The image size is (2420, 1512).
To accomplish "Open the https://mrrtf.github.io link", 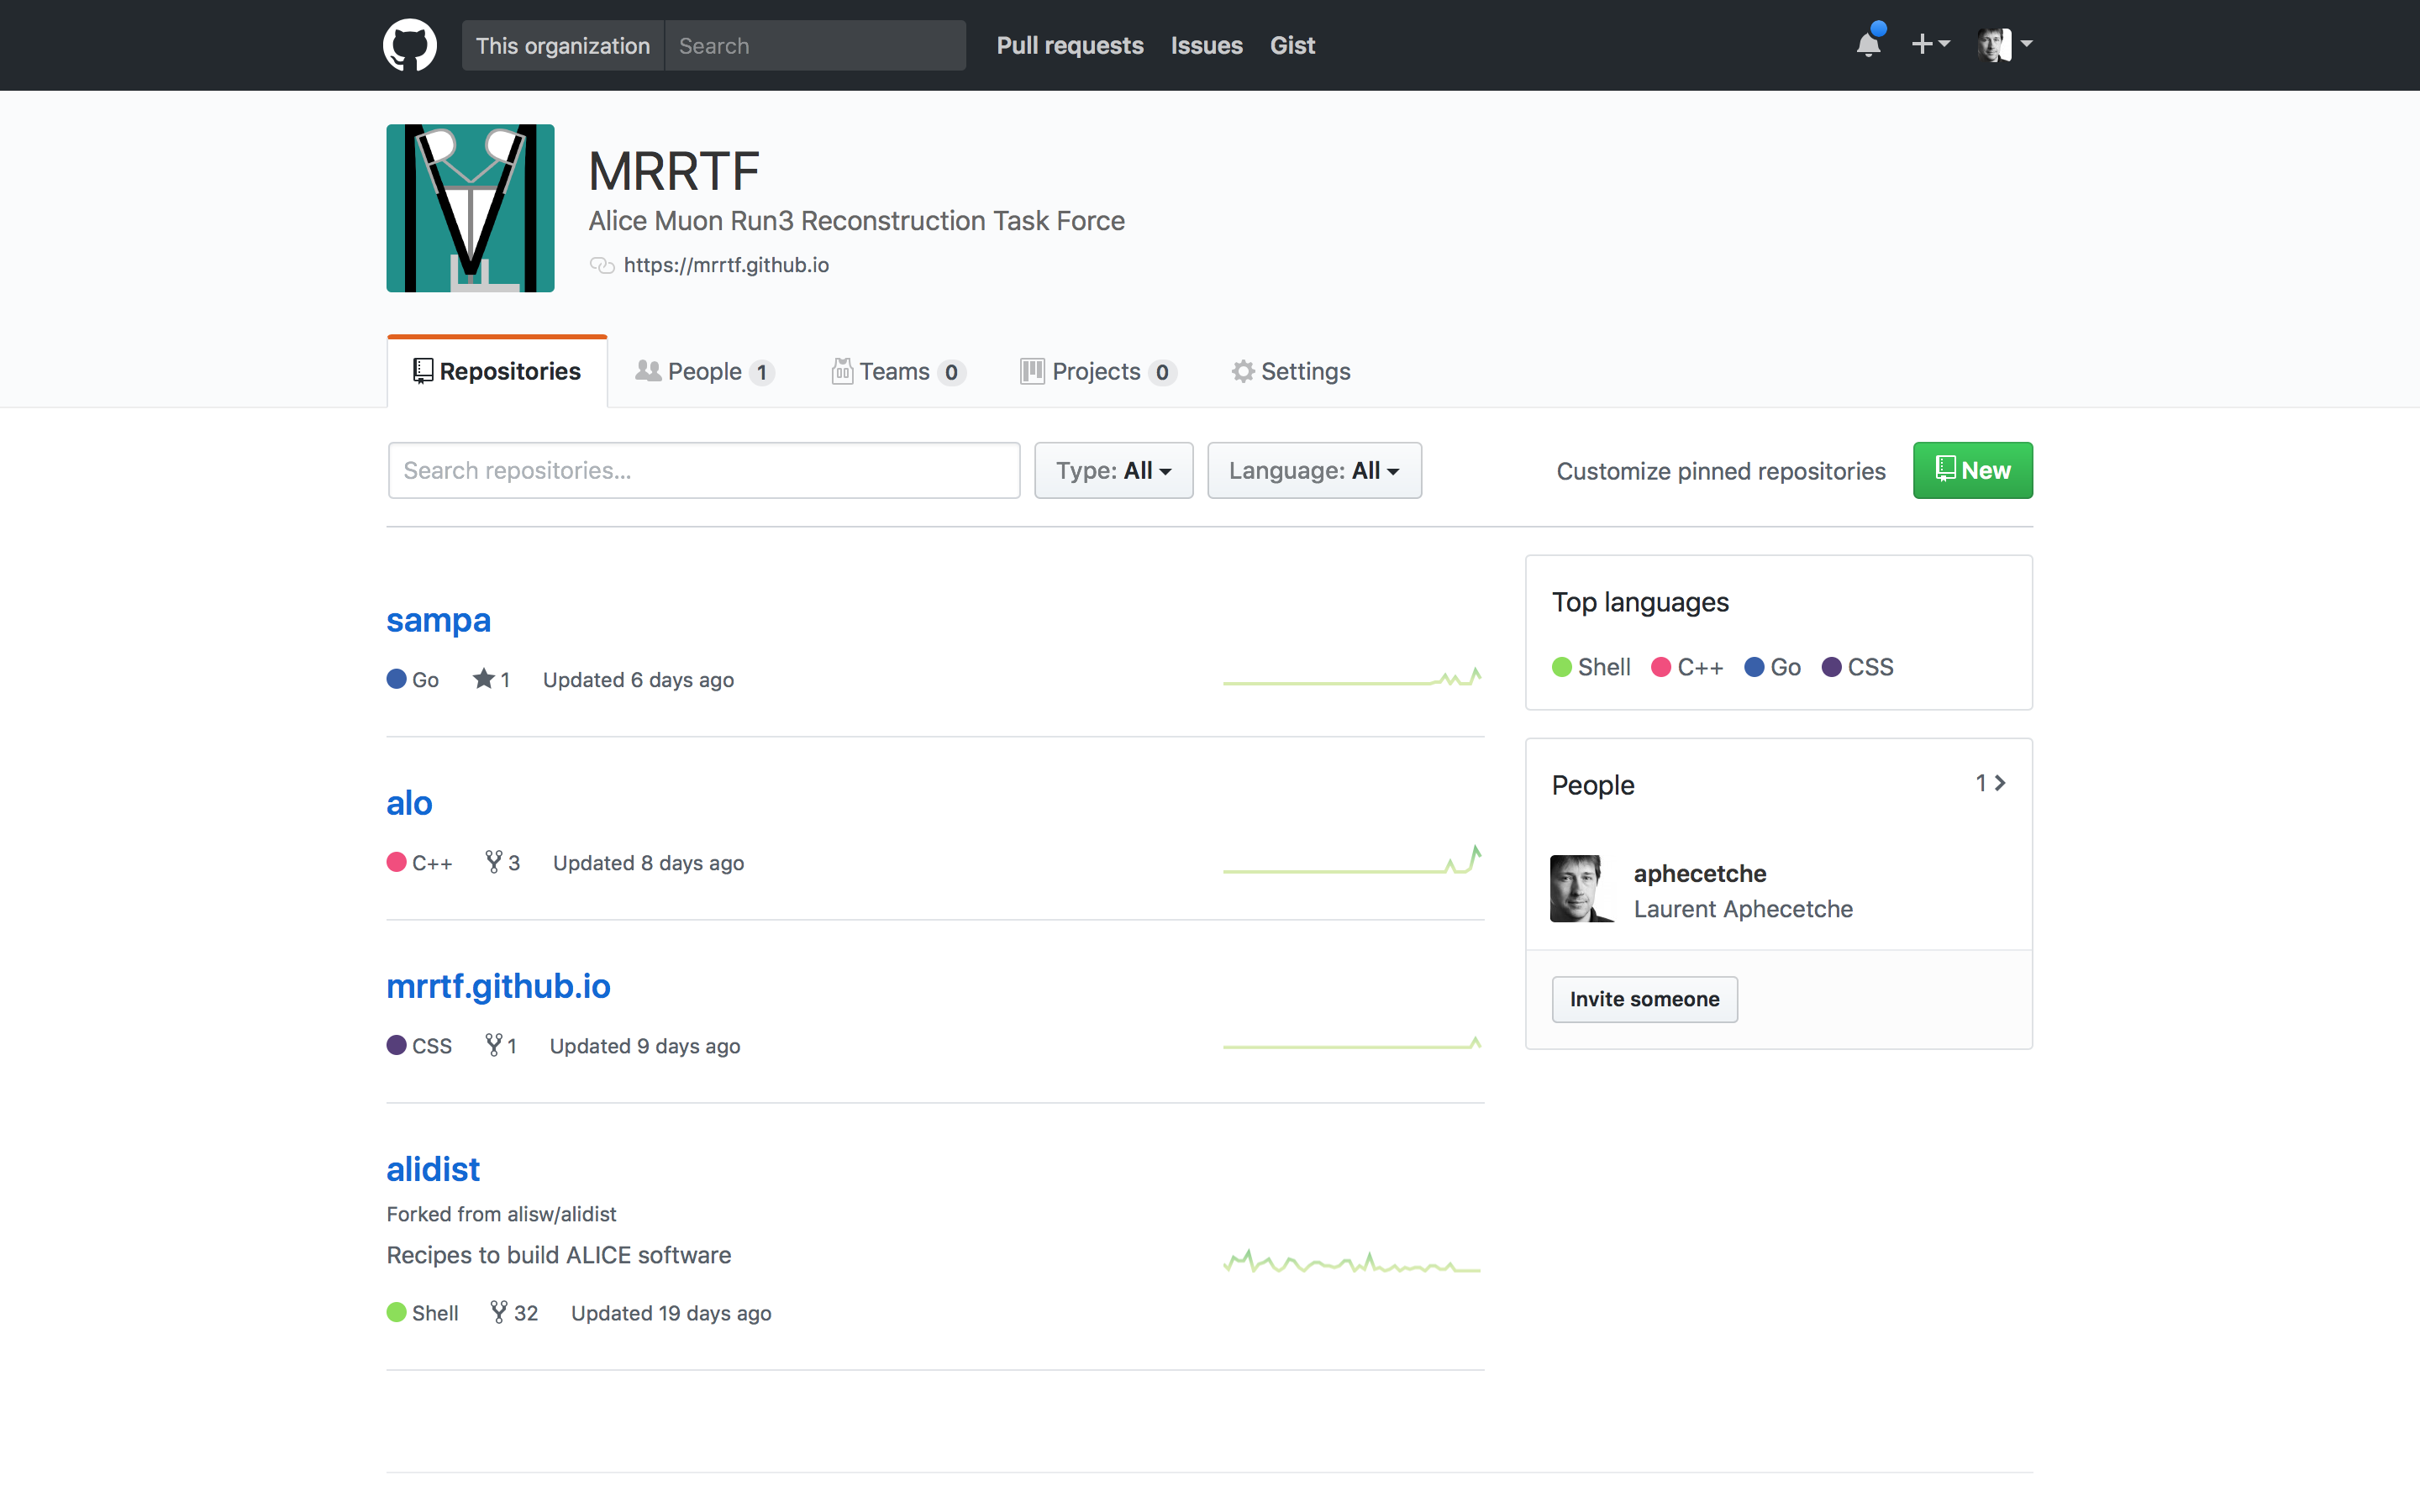I will 726,265.
